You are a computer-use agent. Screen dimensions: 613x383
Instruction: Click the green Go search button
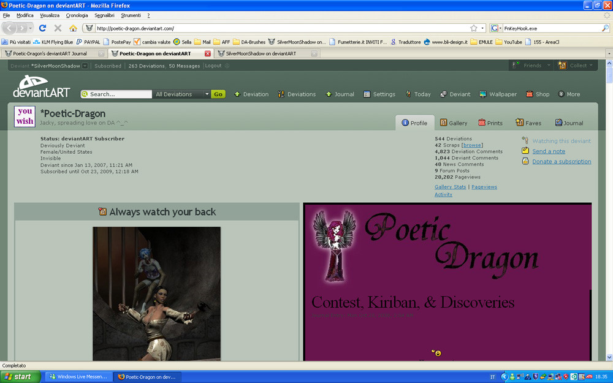coord(218,94)
